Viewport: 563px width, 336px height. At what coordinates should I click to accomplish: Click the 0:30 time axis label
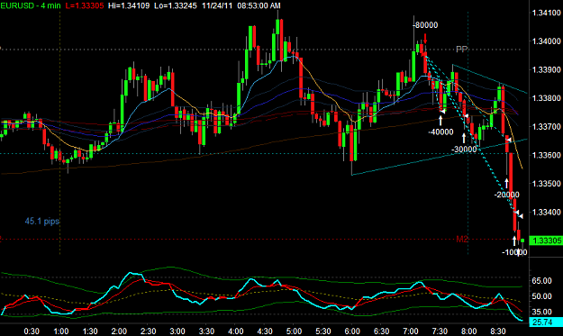32,331
